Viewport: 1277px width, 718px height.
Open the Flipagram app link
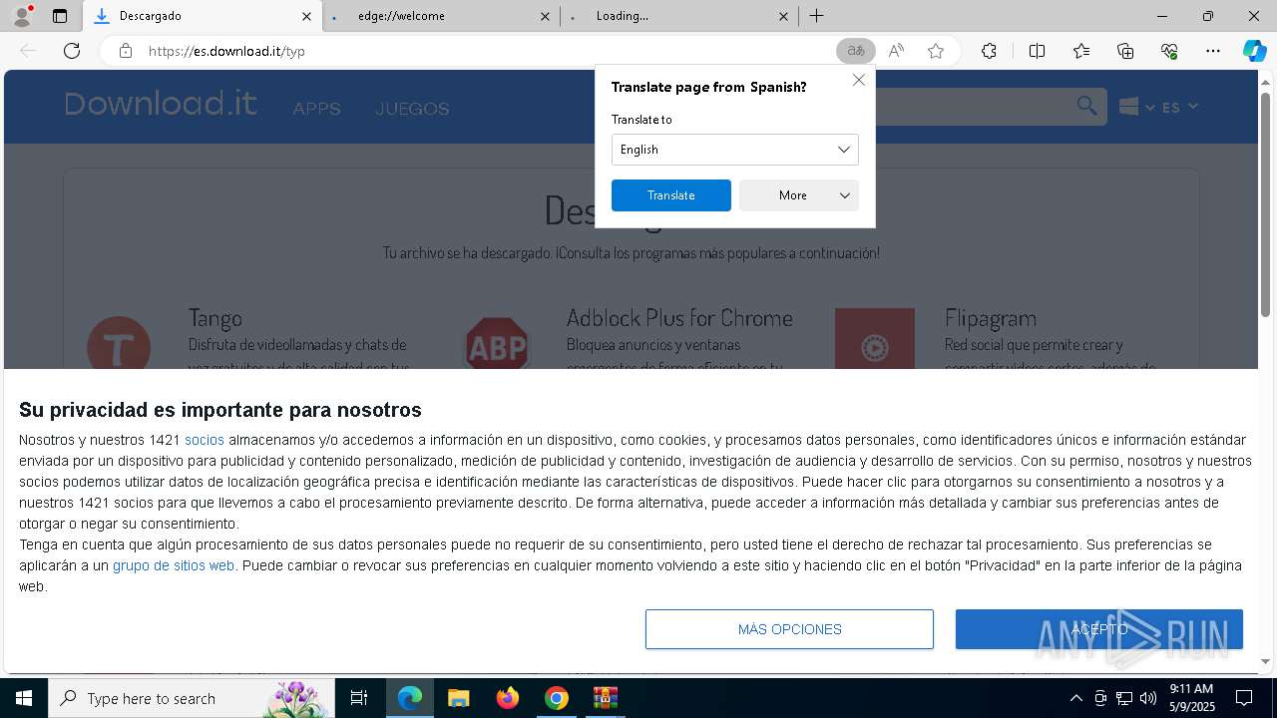coord(991,318)
